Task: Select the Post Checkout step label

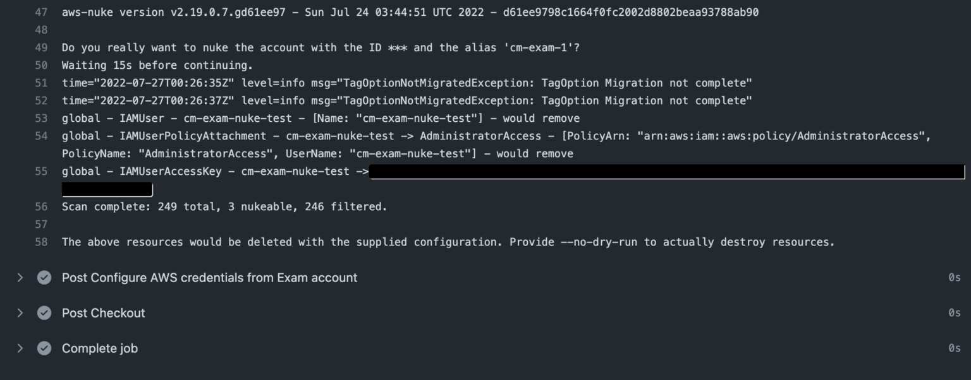Action: [103, 312]
